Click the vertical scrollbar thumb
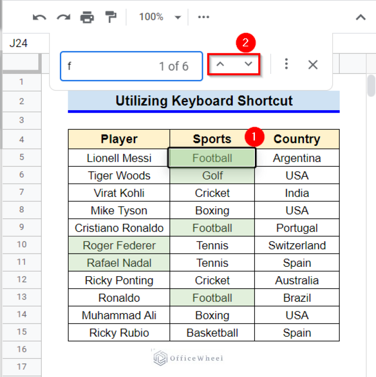The width and height of the screenshot is (376, 377). point(372,85)
